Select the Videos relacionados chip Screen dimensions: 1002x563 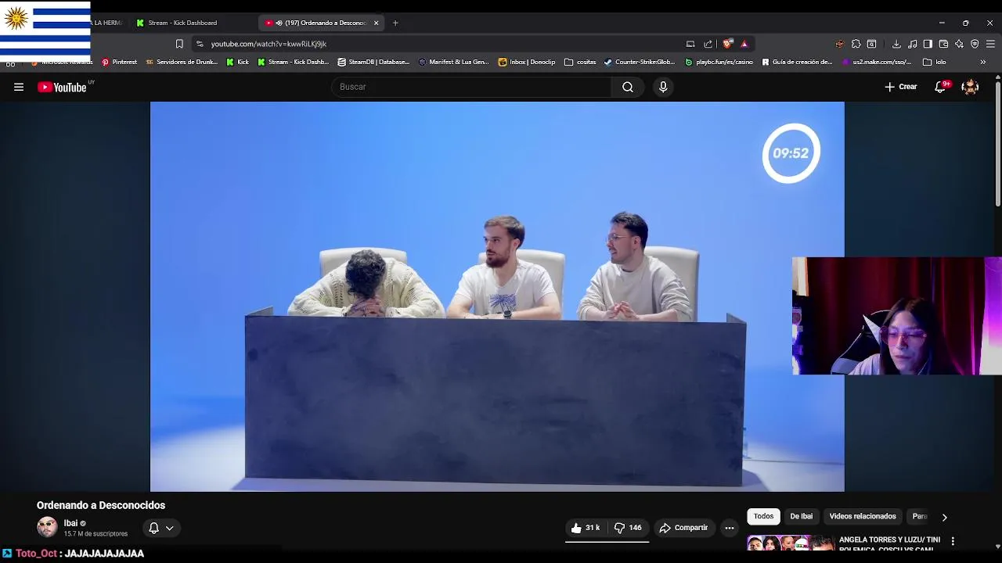tap(863, 516)
